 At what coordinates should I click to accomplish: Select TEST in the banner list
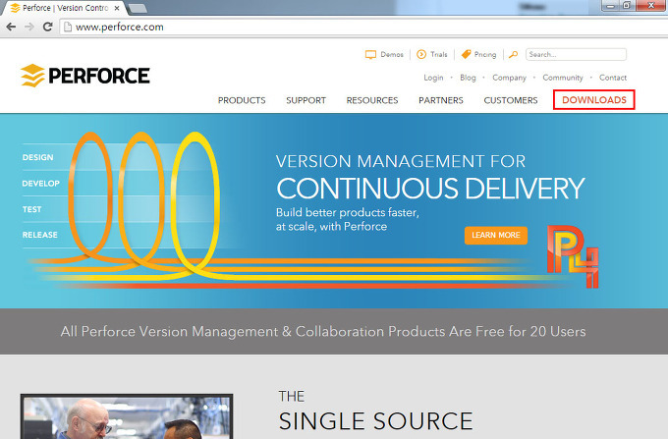[x=32, y=209]
